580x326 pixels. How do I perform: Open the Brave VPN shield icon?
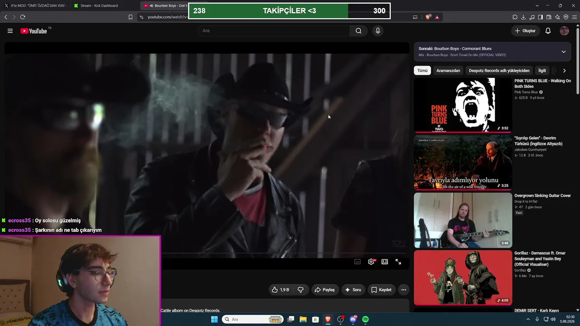point(566,17)
